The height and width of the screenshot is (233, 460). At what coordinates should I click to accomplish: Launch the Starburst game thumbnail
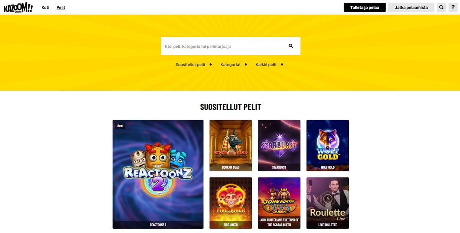point(279,146)
